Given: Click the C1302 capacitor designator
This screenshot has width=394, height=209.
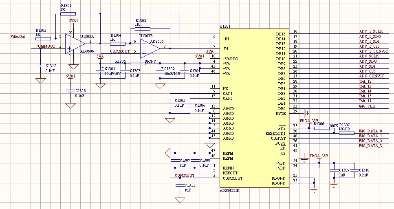Looking at the screenshot, I should point(169,68).
